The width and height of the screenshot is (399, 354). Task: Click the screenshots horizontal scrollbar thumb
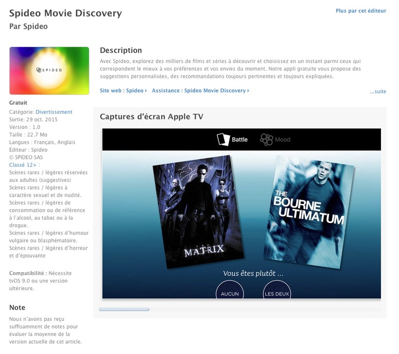pos(124,310)
